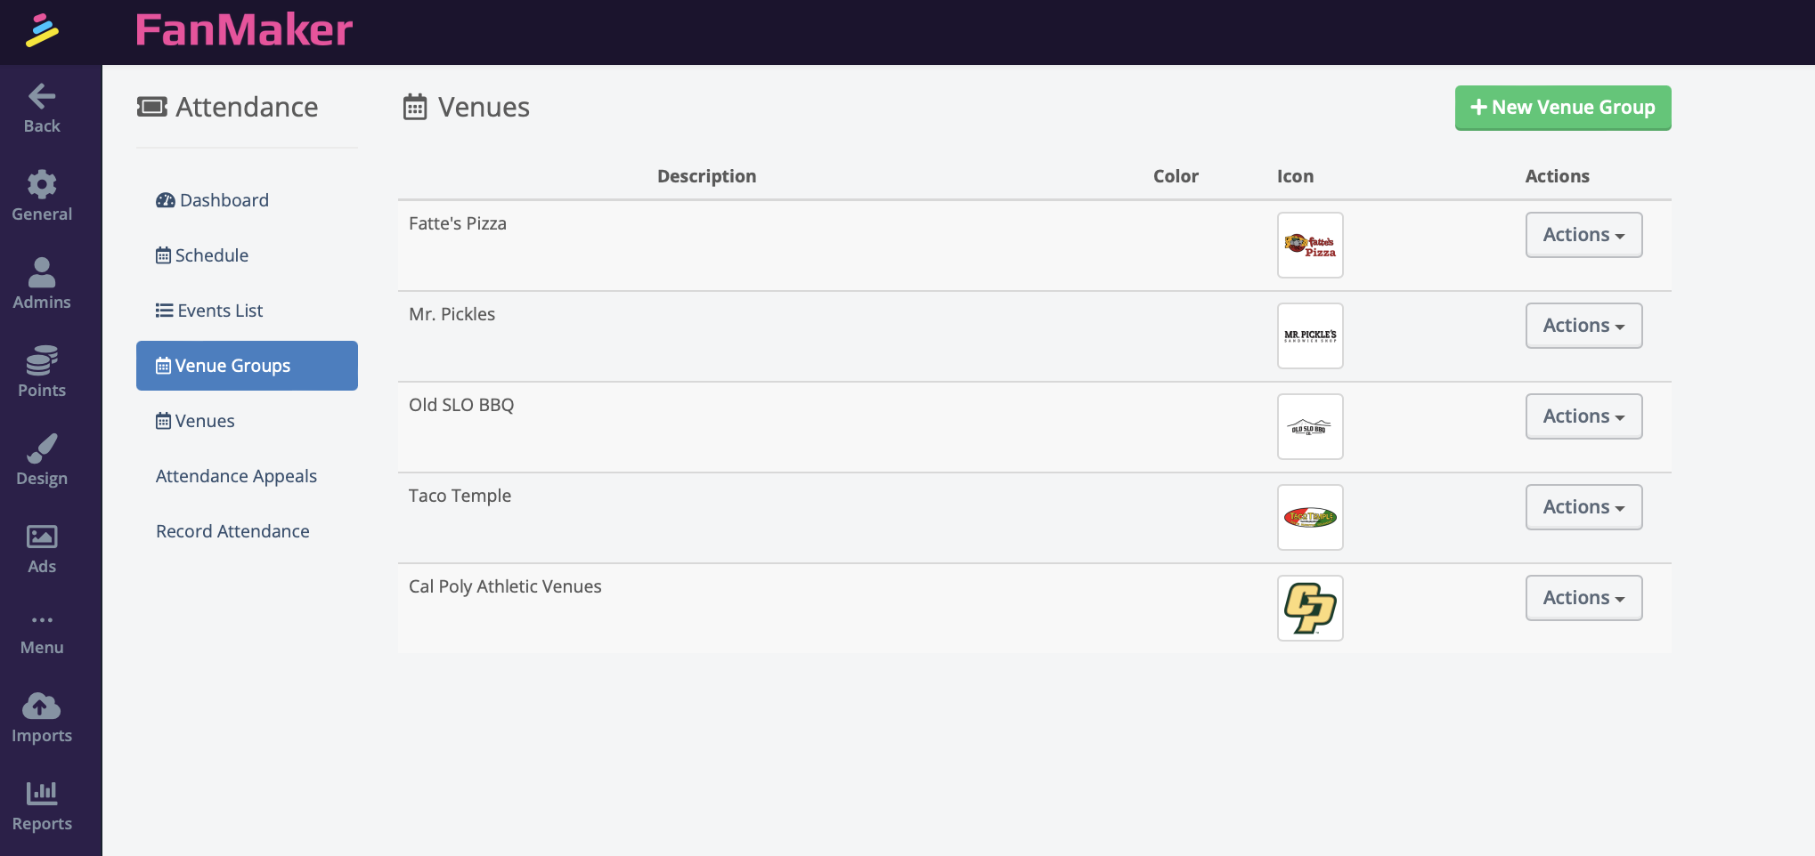Click the Old SLO BBQ icon thumbnail
The image size is (1815, 856).
(1309, 427)
